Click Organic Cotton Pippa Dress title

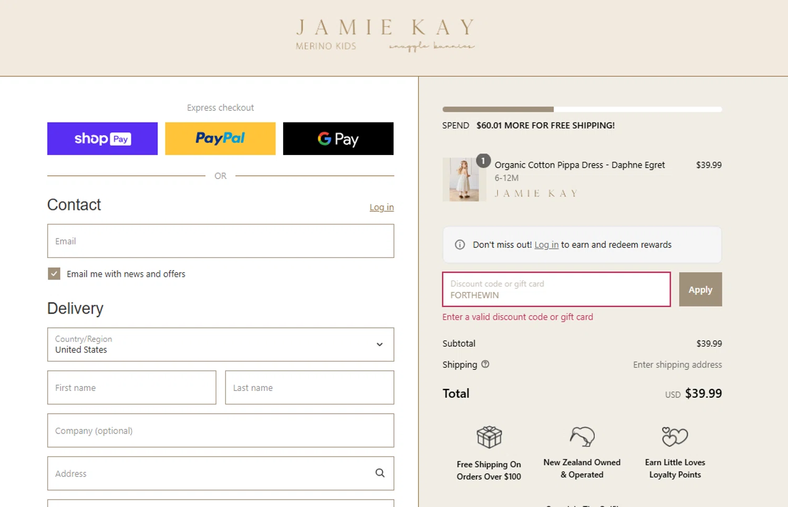[x=579, y=165]
